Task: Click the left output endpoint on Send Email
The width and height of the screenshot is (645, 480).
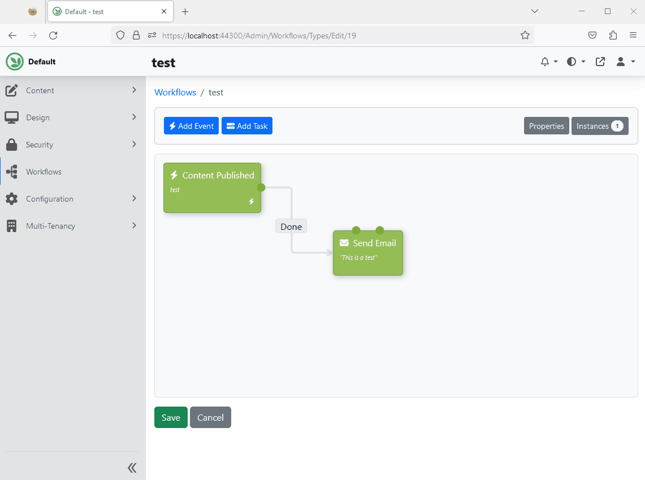Action: pos(356,230)
